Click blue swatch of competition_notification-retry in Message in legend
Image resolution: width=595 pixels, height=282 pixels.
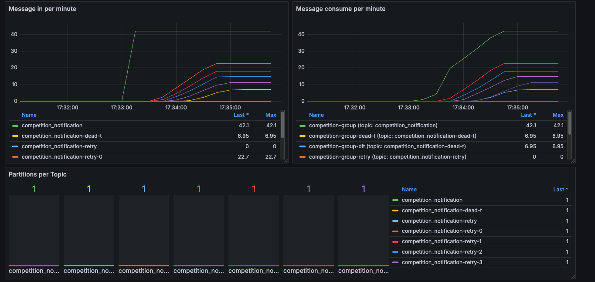(15, 146)
